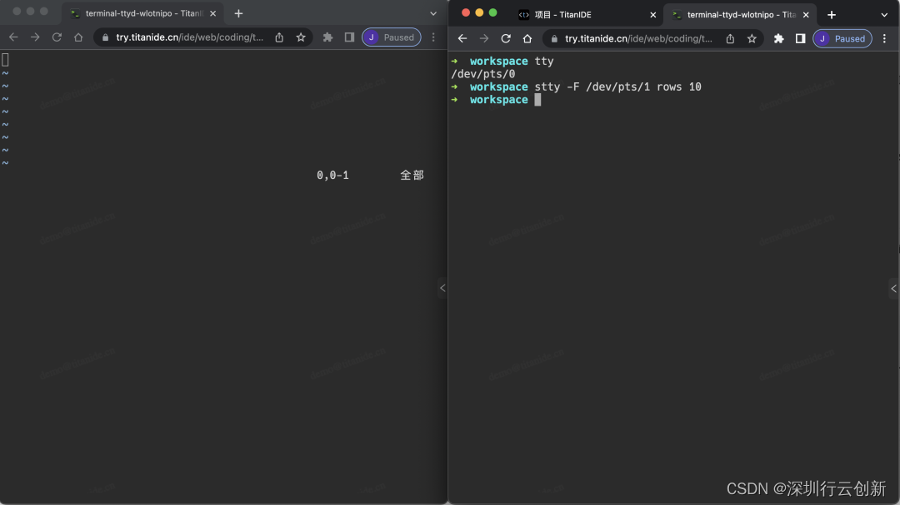The height and width of the screenshot is (505, 900).
Task: Switch to 项目 - TitanIDE tab
Action: pos(587,15)
